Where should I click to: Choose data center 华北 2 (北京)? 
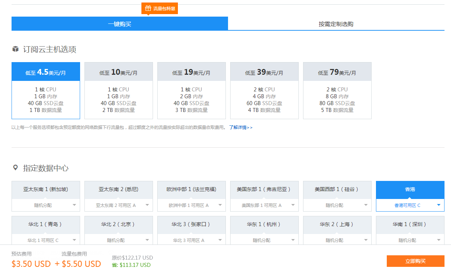(119, 225)
